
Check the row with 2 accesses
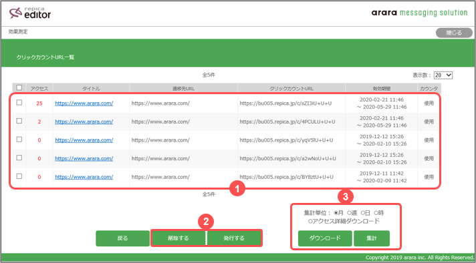click(x=19, y=121)
